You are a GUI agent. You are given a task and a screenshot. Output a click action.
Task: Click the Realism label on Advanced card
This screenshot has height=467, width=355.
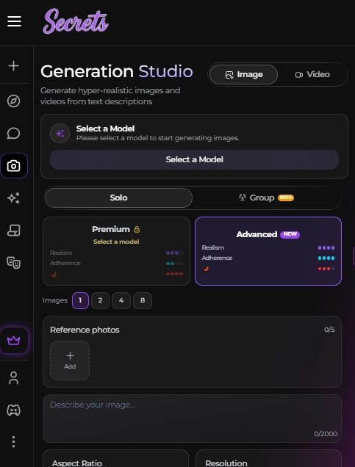pos(213,247)
